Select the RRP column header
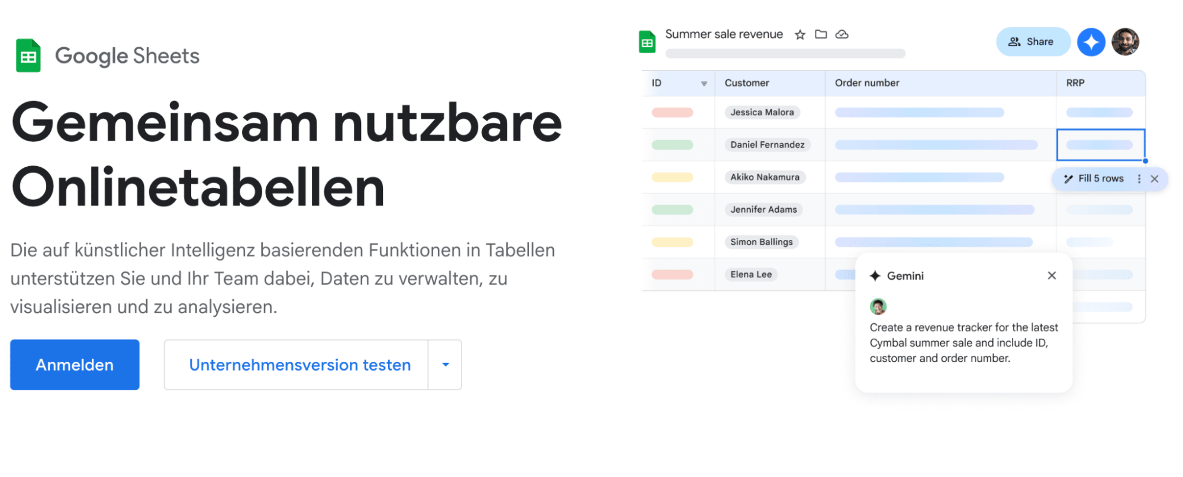1183x477 pixels. pyautogui.click(x=1101, y=83)
